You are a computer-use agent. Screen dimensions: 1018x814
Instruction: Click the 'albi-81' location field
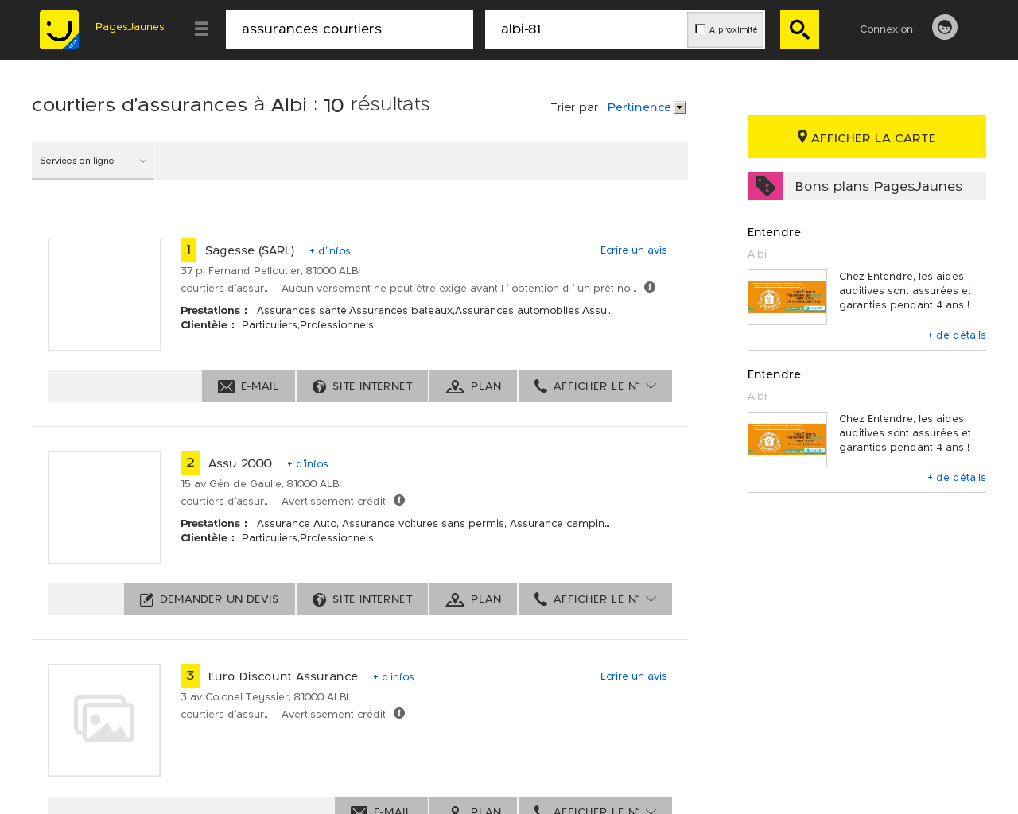[586, 29]
